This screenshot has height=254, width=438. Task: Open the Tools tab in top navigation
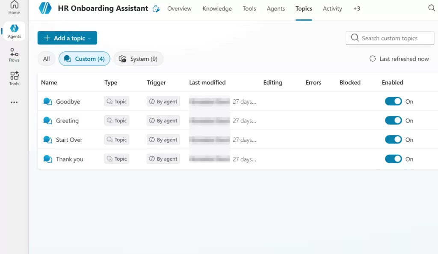(x=249, y=9)
